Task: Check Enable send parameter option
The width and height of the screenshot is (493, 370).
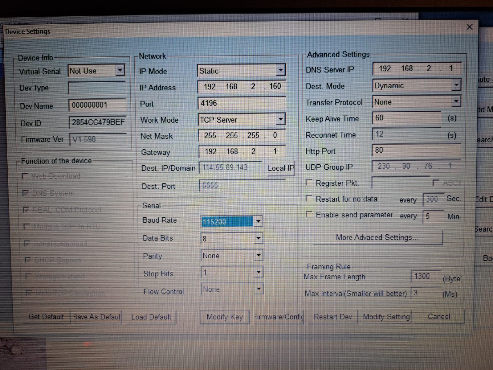Action: 309,214
